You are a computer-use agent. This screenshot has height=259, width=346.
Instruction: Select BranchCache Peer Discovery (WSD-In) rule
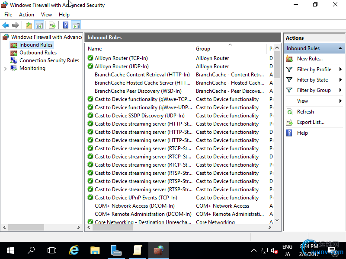click(138, 91)
